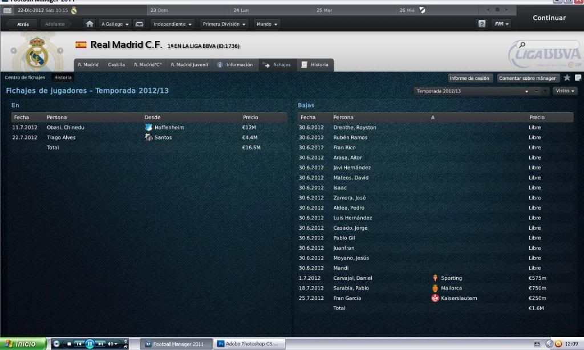This screenshot has height=350, width=584.
Task: Open the Vistas dropdown
Action: click(x=565, y=91)
